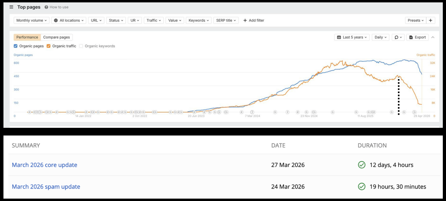Screen dimensions: 446x201
Task: Click the How to use help icon
Action: (x=46, y=7)
